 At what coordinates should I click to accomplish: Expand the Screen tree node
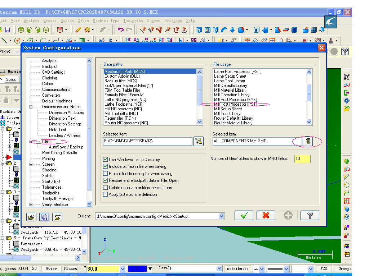[x=31, y=164]
